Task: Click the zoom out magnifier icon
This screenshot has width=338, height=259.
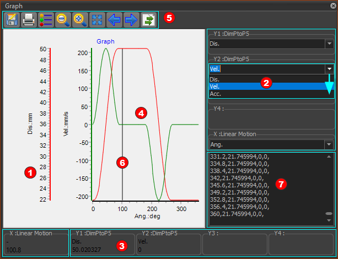Action: [63, 20]
